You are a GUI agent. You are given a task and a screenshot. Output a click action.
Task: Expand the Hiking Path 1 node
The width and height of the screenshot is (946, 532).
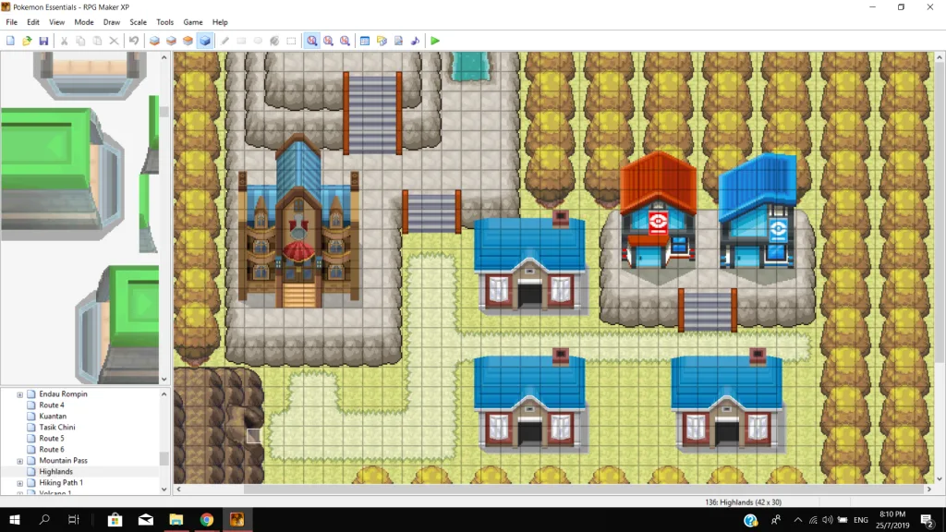point(19,483)
